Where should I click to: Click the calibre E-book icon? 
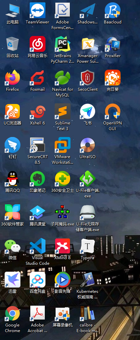tap(88, 313)
